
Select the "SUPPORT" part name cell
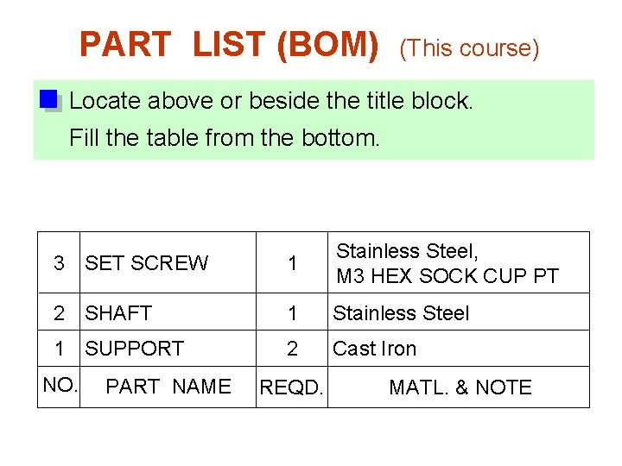[134, 349]
